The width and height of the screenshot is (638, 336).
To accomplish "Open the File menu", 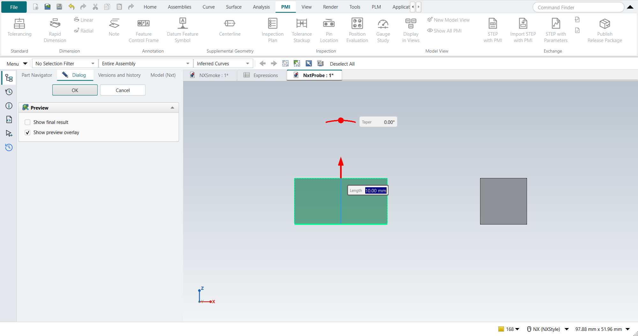I will click(x=14, y=7).
